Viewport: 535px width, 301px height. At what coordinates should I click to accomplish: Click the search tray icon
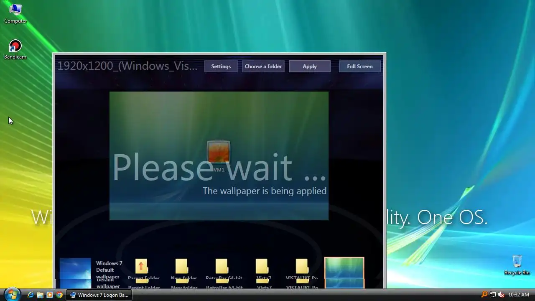pos(484,295)
